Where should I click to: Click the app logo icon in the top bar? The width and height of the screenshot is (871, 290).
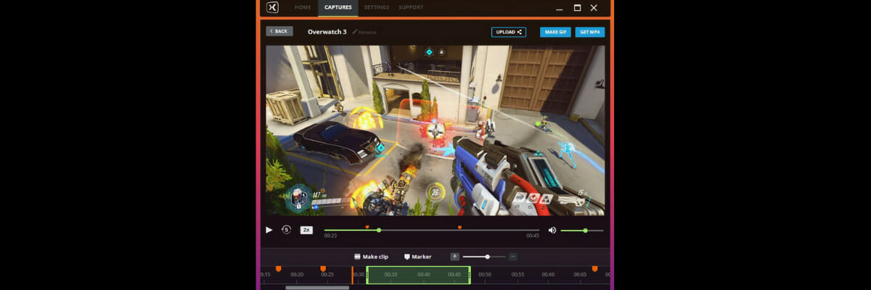coord(272,8)
